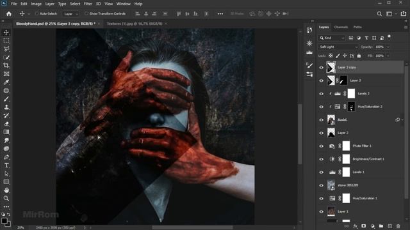This screenshot has height=230, width=410.
Task: Open the Move tool preset picker arrow
Action: 29,14
